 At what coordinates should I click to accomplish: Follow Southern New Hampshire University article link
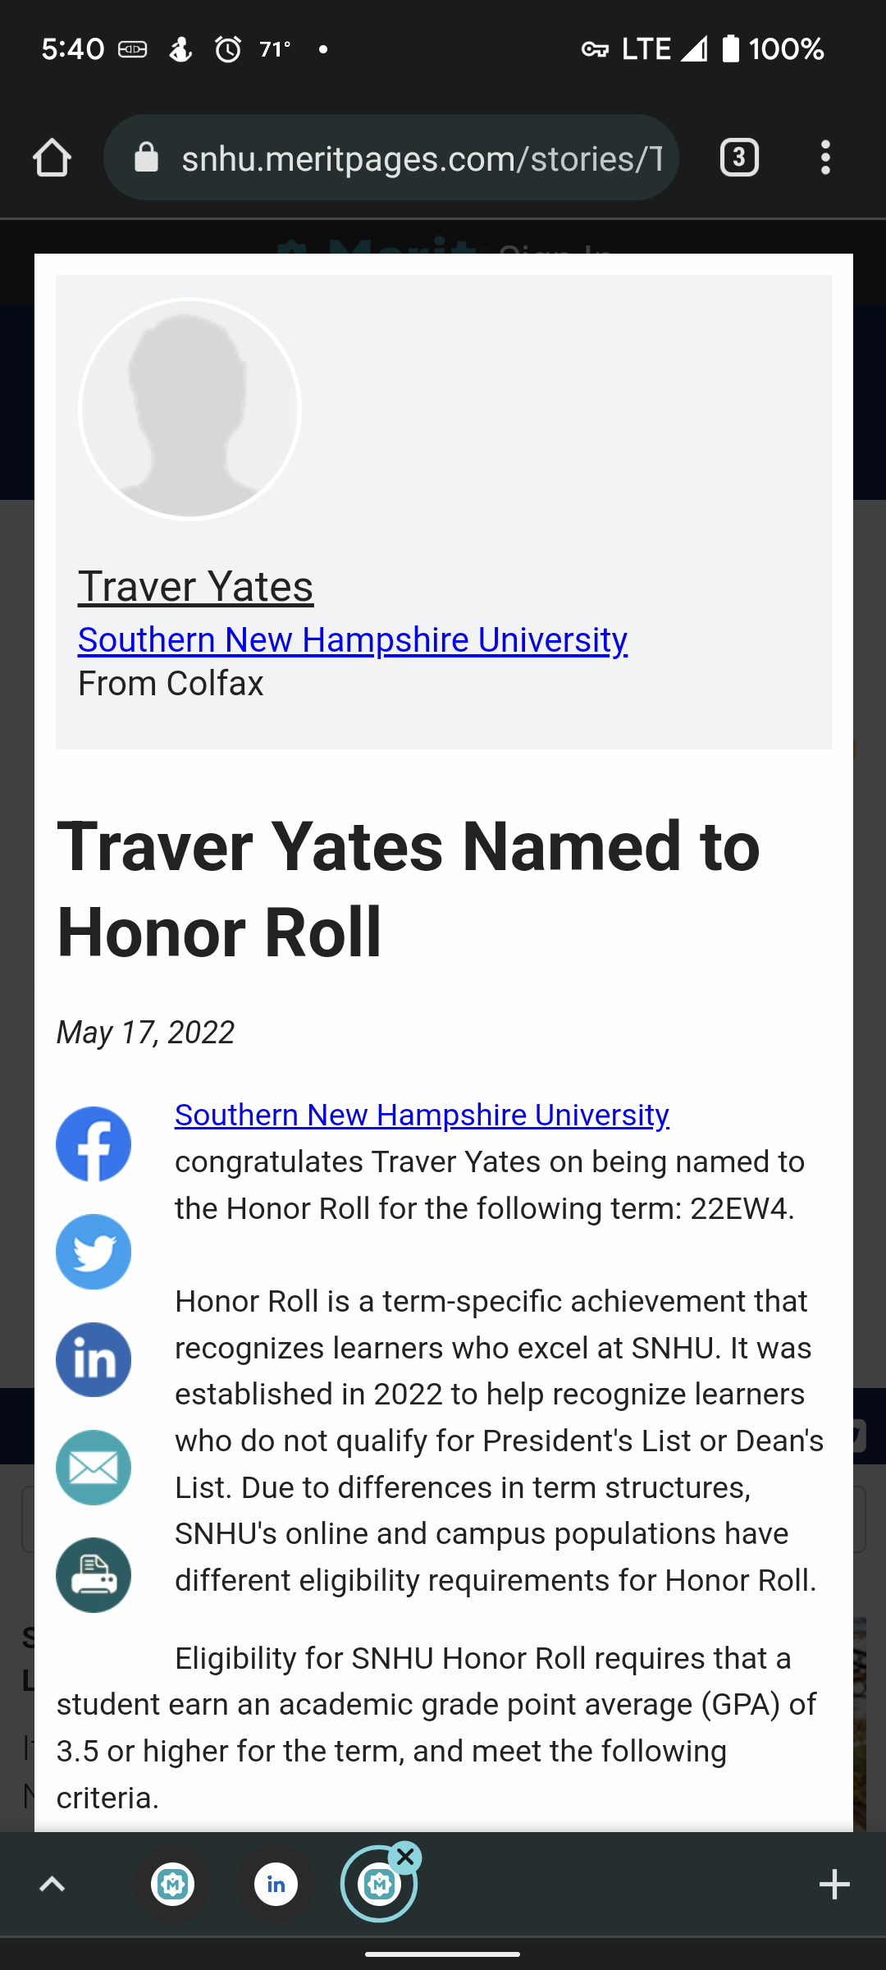click(x=422, y=1115)
